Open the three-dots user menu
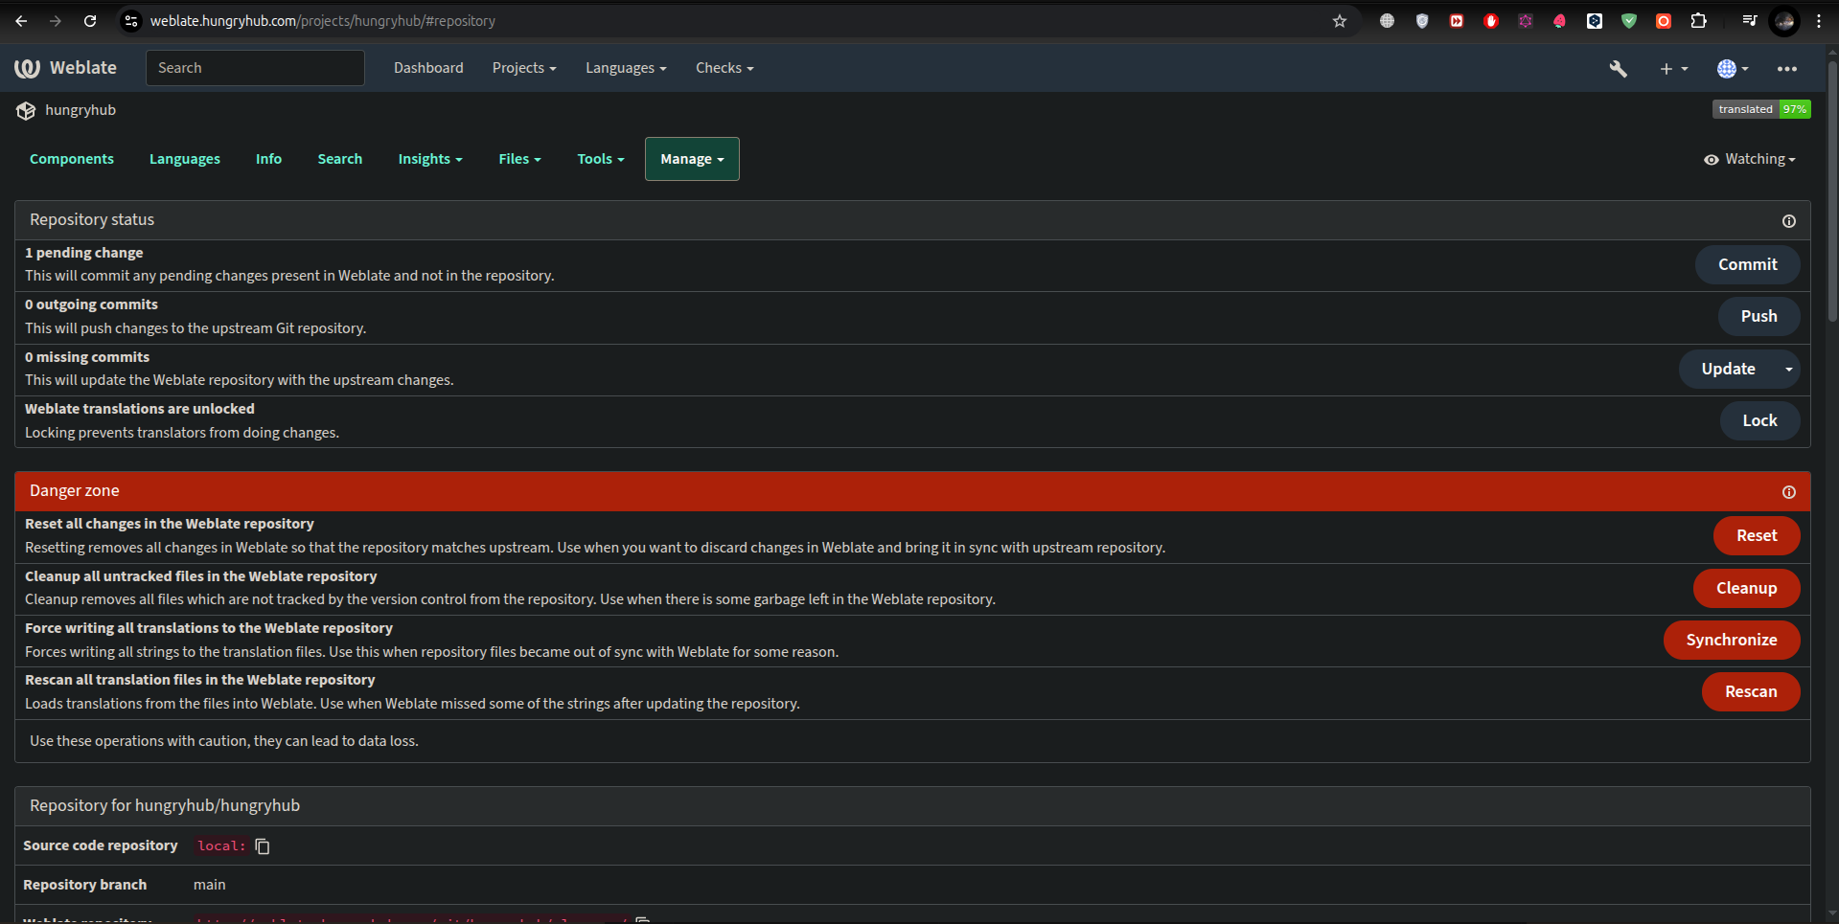Screen dimensions: 1839x924 (1786, 69)
